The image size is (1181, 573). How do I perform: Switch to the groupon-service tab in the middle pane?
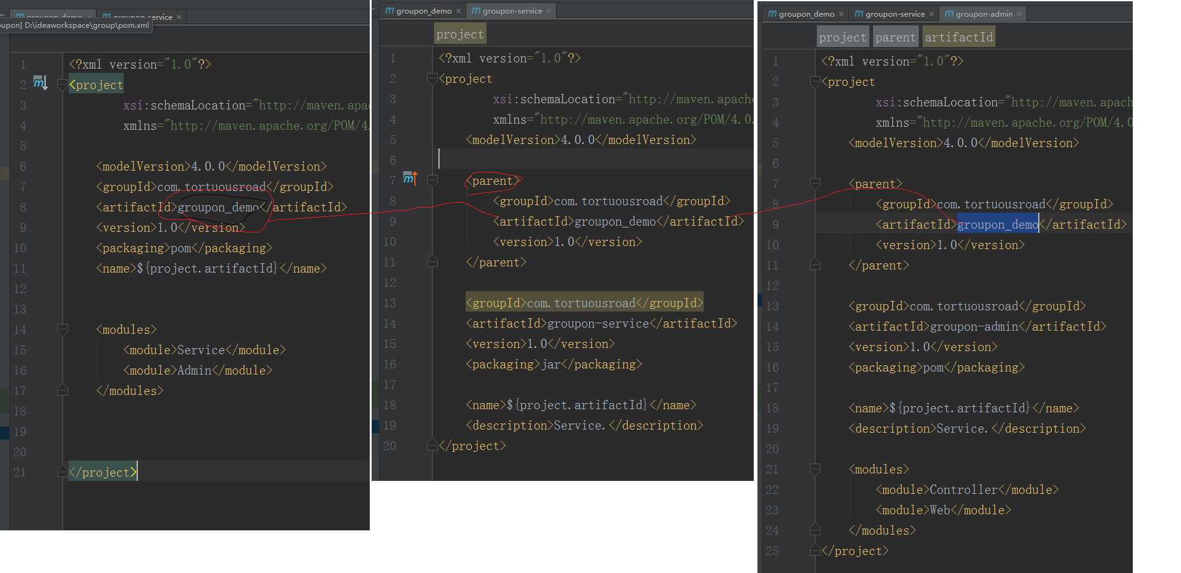(x=512, y=11)
